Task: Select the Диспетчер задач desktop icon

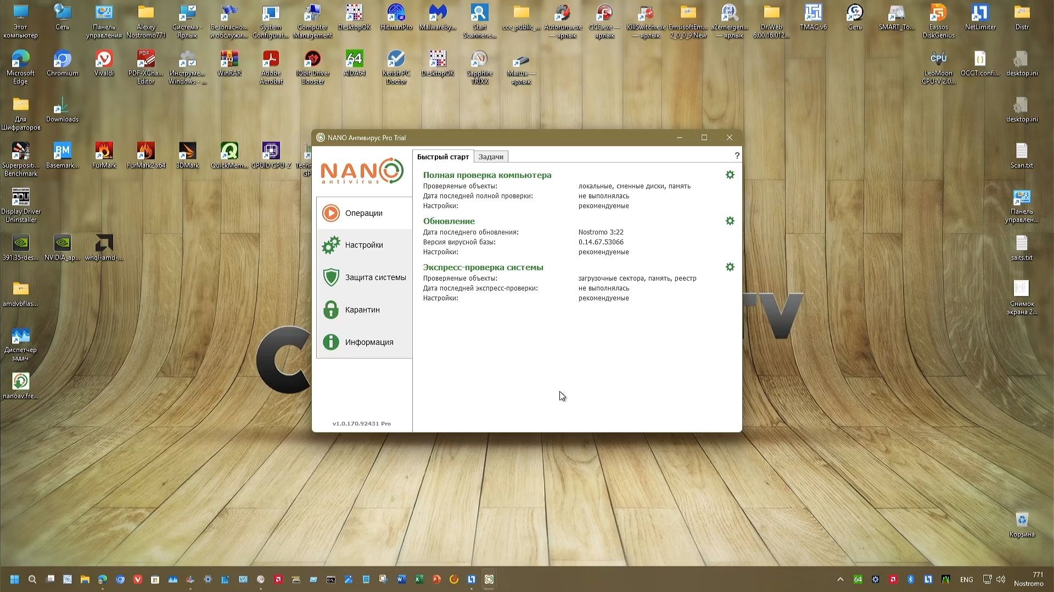Action: [x=20, y=344]
